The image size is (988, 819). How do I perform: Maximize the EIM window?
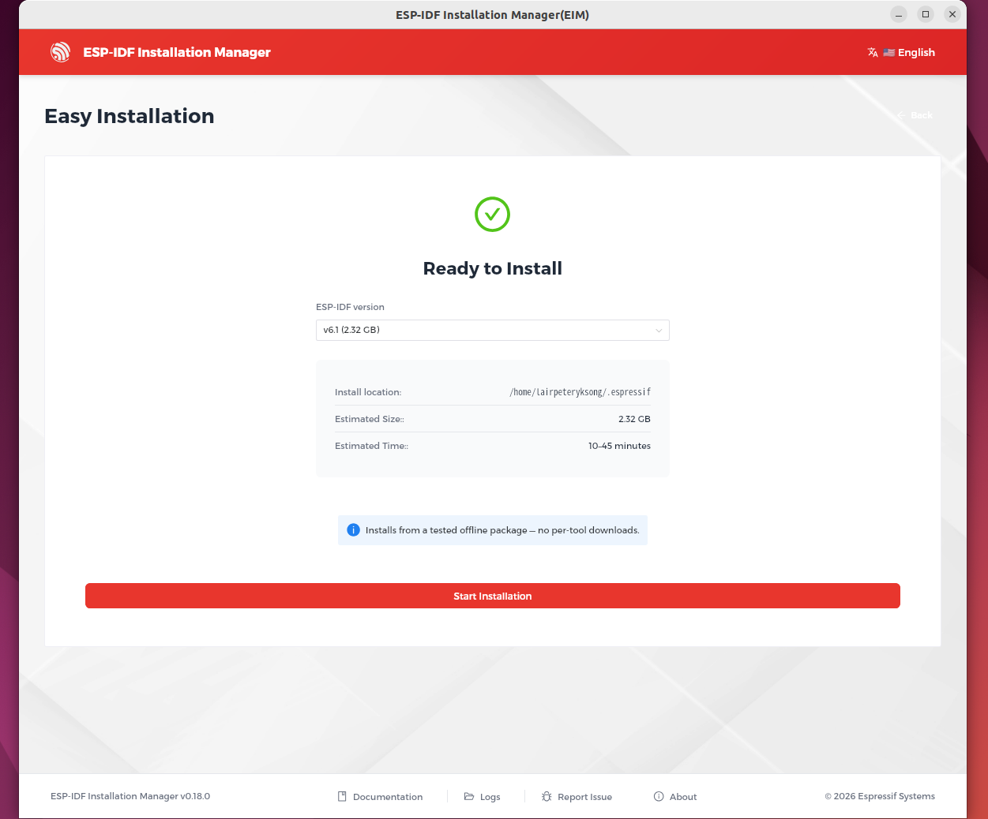[926, 14]
